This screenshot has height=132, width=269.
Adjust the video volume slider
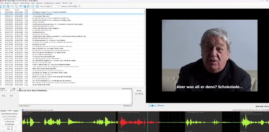click(x=161, y=106)
